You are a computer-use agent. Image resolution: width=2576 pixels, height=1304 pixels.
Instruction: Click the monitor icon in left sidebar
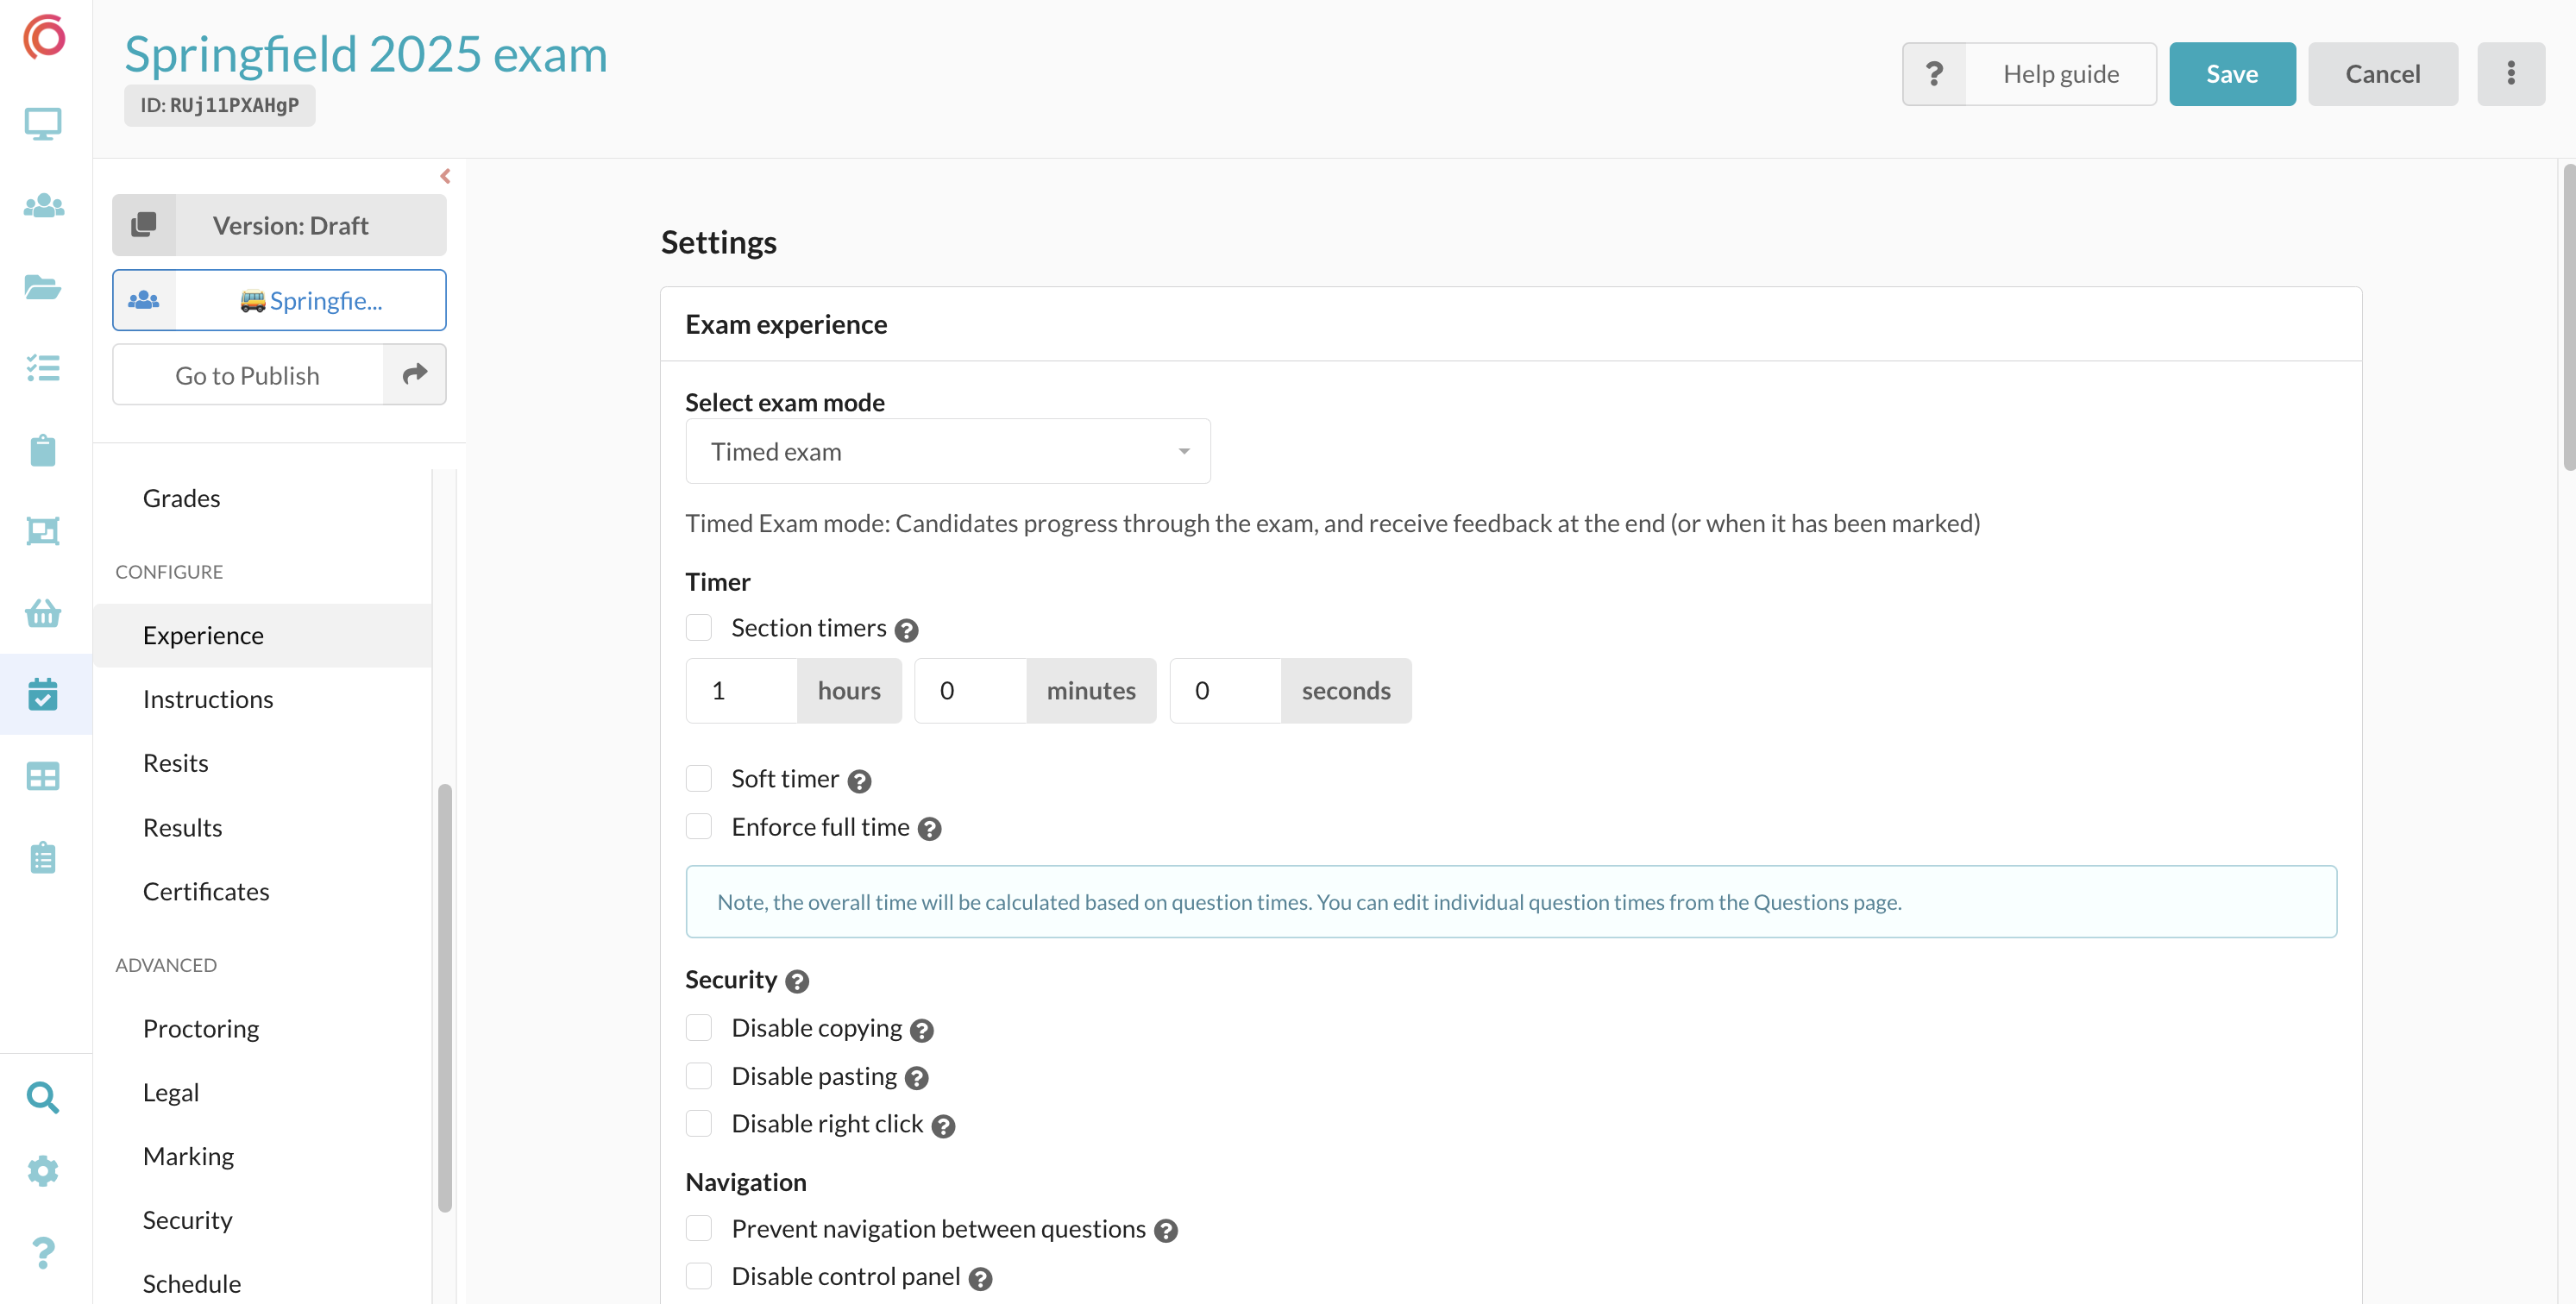pyautogui.click(x=43, y=124)
